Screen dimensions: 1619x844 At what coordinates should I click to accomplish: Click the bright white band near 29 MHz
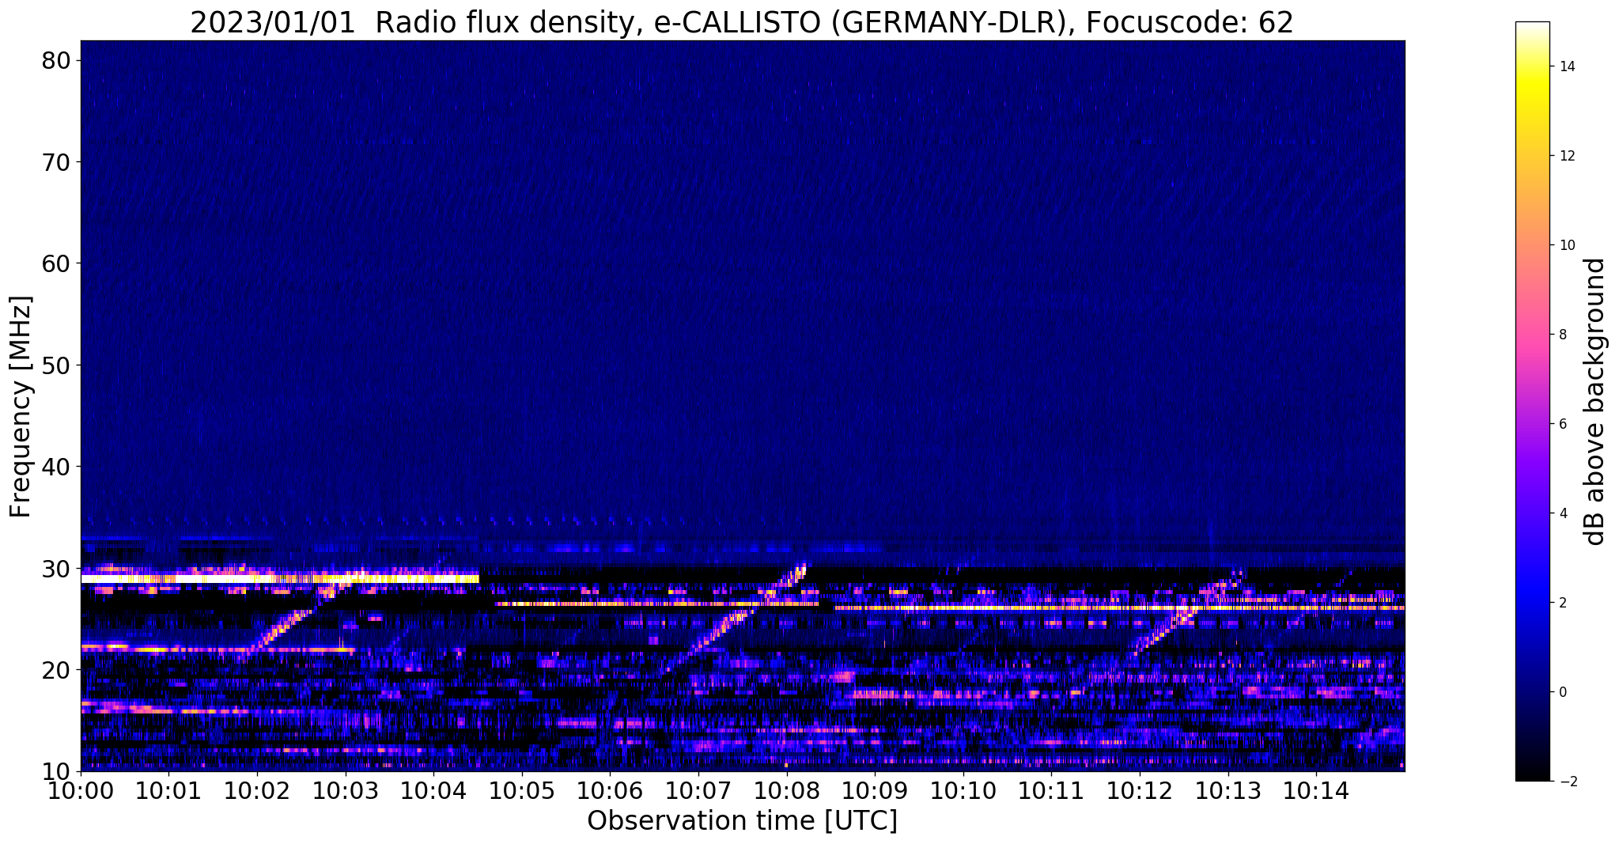click(279, 579)
